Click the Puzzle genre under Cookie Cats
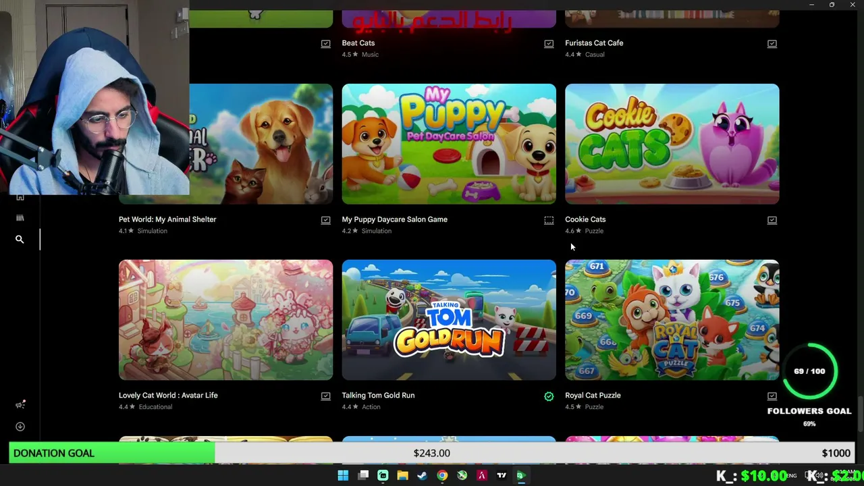This screenshot has width=864, height=486. 594,231
